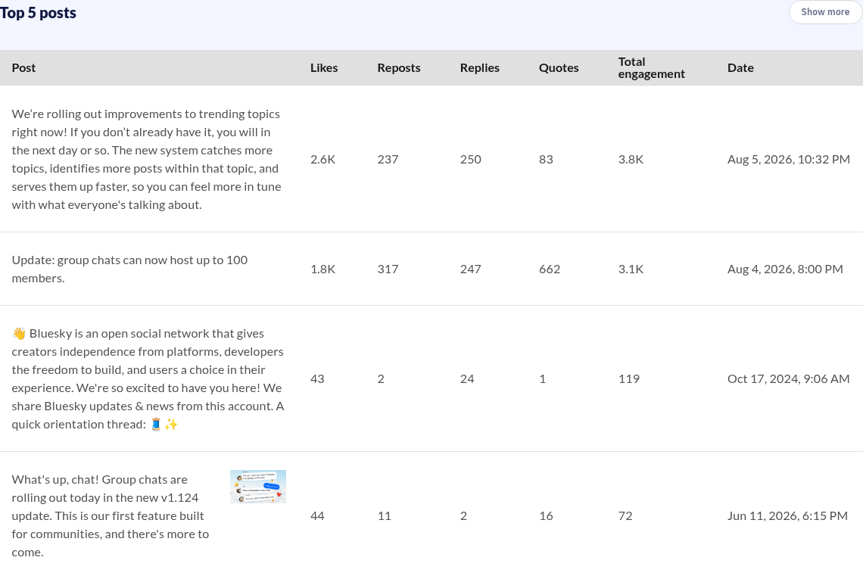This screenshot has height=576, width=863.
Task: Select the 3.1K total engagement value
Action: (631, 269)
